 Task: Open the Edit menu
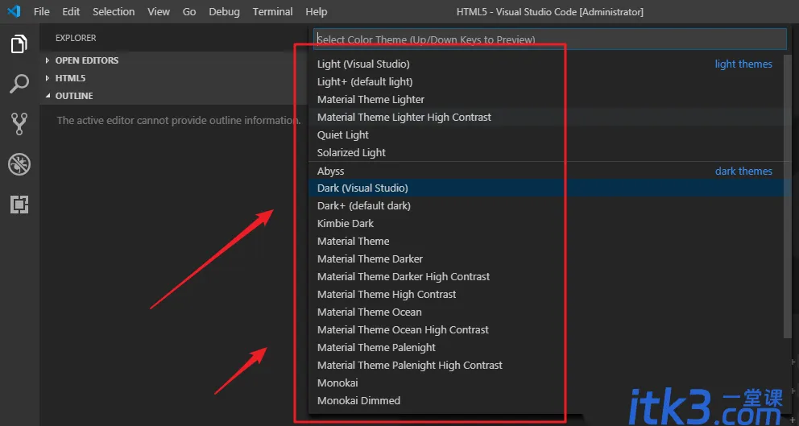tap(71, 11)
